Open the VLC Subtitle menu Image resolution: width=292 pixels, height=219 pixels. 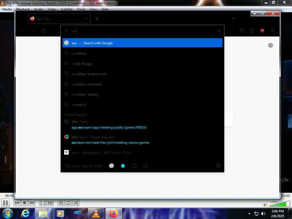67,9
